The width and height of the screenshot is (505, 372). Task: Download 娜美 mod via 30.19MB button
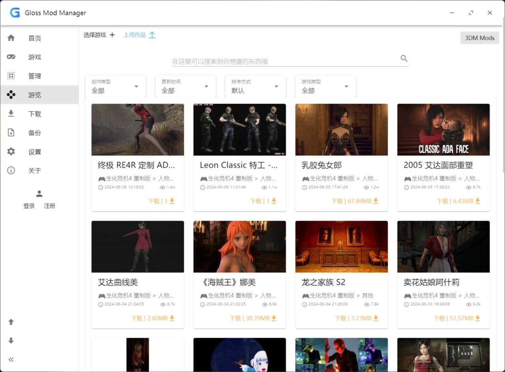tap(253, 318)
